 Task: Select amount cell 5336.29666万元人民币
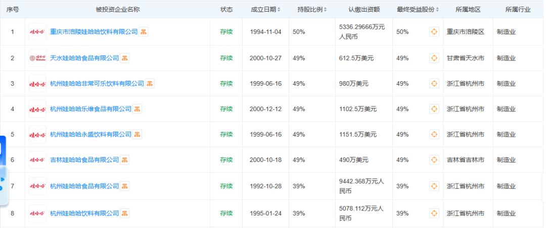tap(362, 32)
